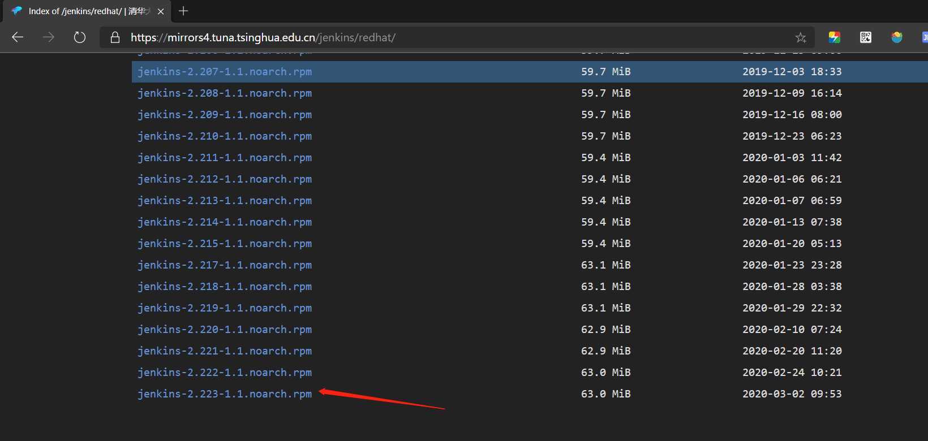Viewport: 928px width, 441px height.
Task: Select the 59.7 MiB size of jenkins-2.207
Action: pos(606,72)
